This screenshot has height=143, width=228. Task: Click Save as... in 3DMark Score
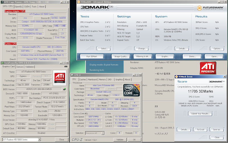(x=217, y=130)
